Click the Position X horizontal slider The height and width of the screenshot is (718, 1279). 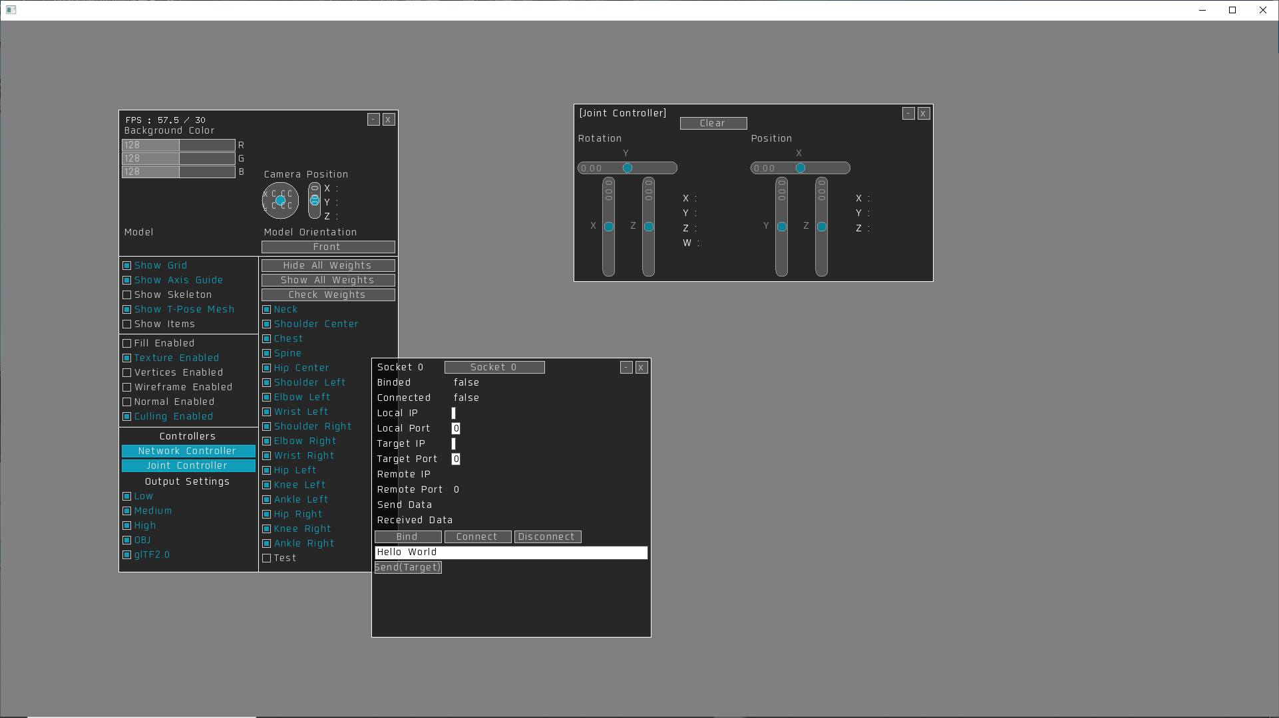(801, 169)
